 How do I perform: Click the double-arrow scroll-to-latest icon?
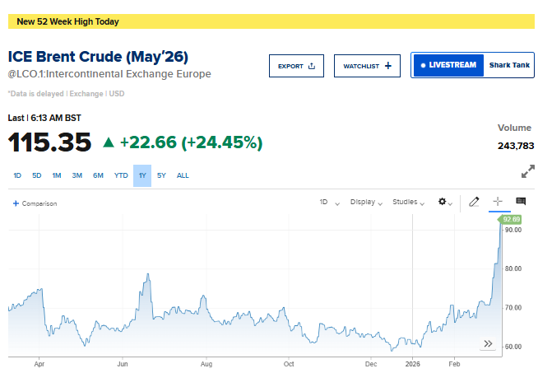click(x=488, y=343)
